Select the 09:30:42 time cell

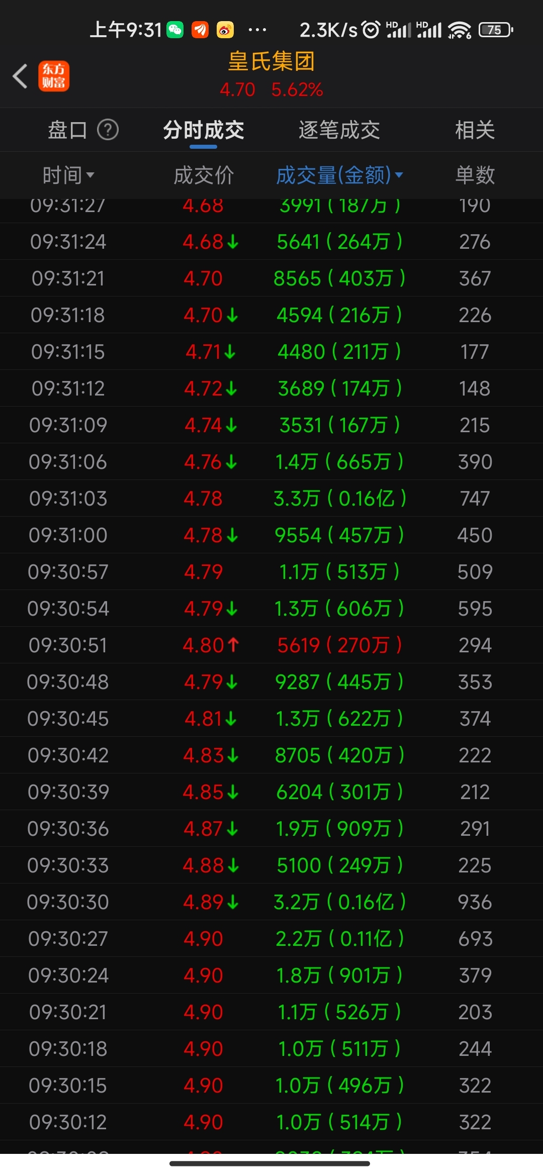[68, 755]
